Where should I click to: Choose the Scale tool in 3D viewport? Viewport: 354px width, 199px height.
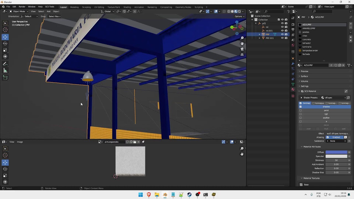point(5,50)
